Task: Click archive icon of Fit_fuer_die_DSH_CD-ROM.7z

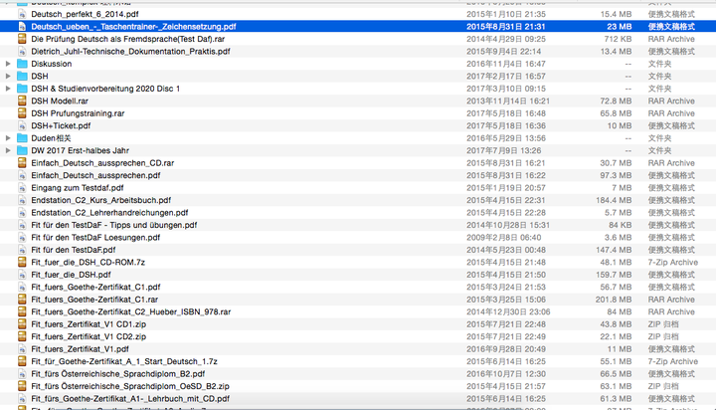Action: [x=22, y=262]
